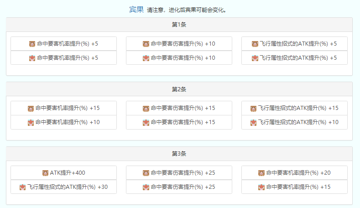Click Fearow icon beside 飞行属性招式的ATK提升 +5
The image size is (360, 208).
(255, 58)
